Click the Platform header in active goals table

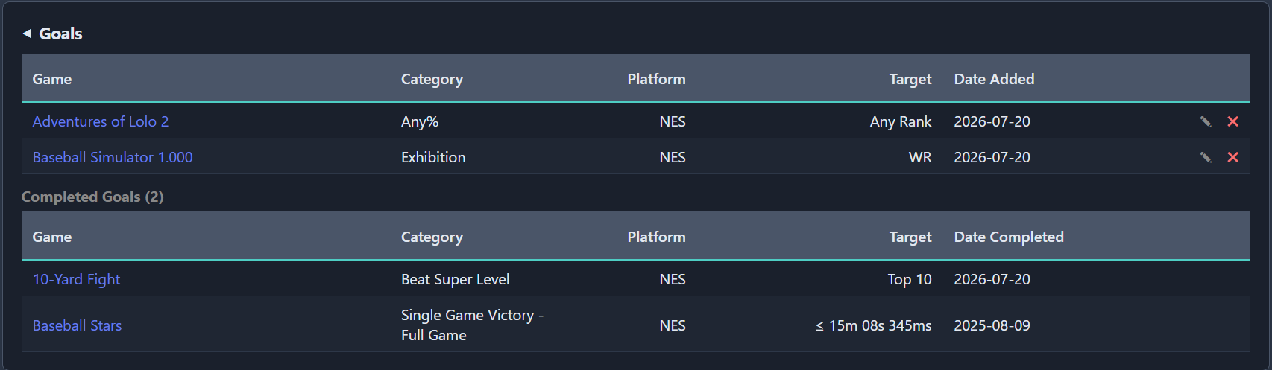656,79
